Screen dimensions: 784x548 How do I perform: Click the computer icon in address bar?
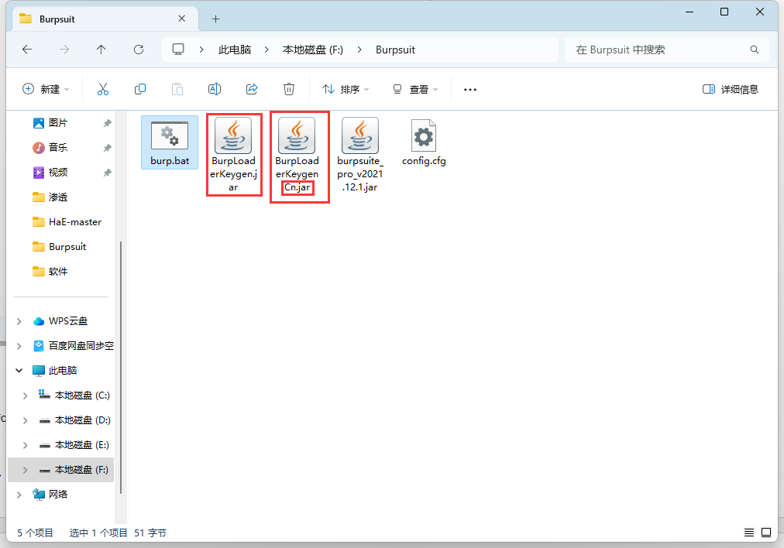[x=178, y=50]
